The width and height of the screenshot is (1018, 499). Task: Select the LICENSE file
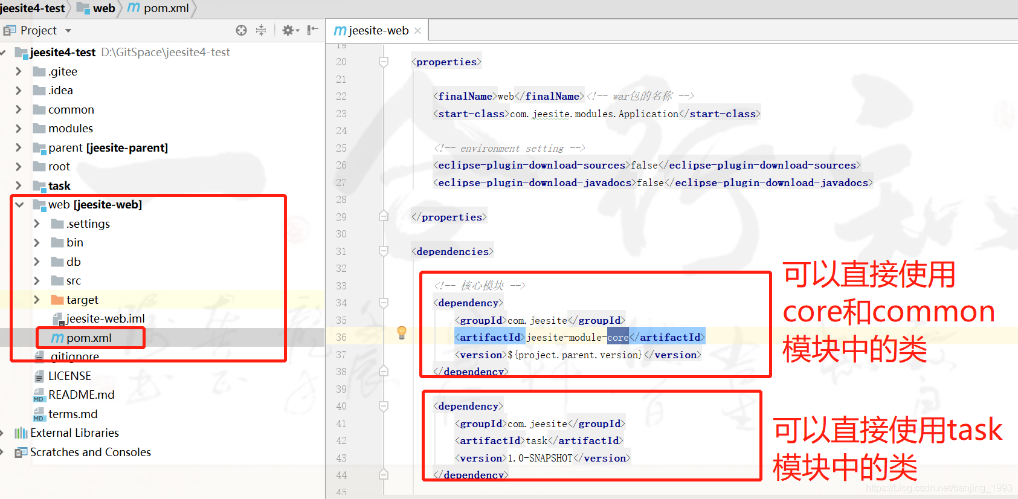click(69, 376)
